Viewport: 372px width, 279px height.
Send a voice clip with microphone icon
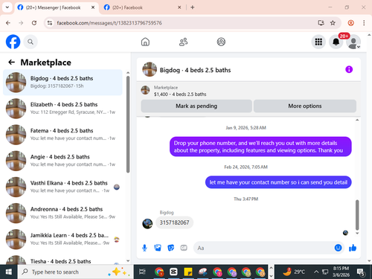(x=144, y=248)
